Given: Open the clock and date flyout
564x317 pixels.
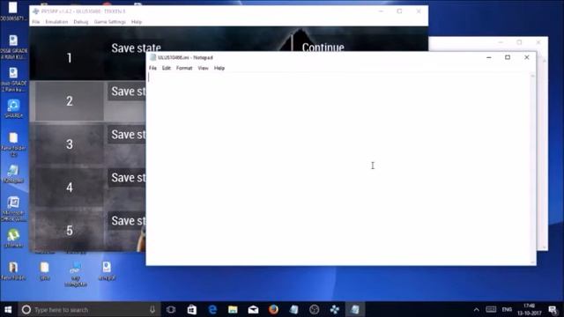Looking at the screenshot, I should pos(529,309).
